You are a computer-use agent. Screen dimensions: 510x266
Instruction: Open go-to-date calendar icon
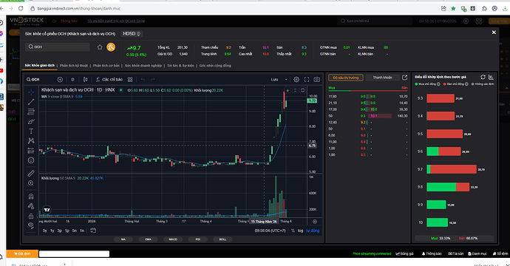93,231
